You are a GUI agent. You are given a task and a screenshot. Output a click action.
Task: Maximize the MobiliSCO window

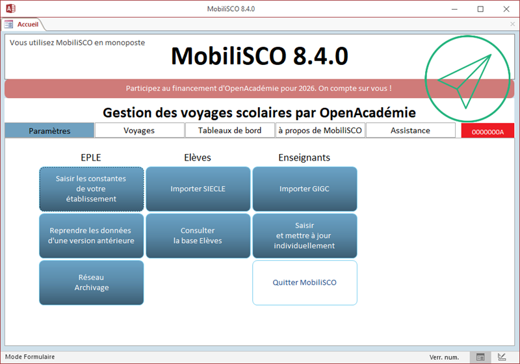[480, 9]
